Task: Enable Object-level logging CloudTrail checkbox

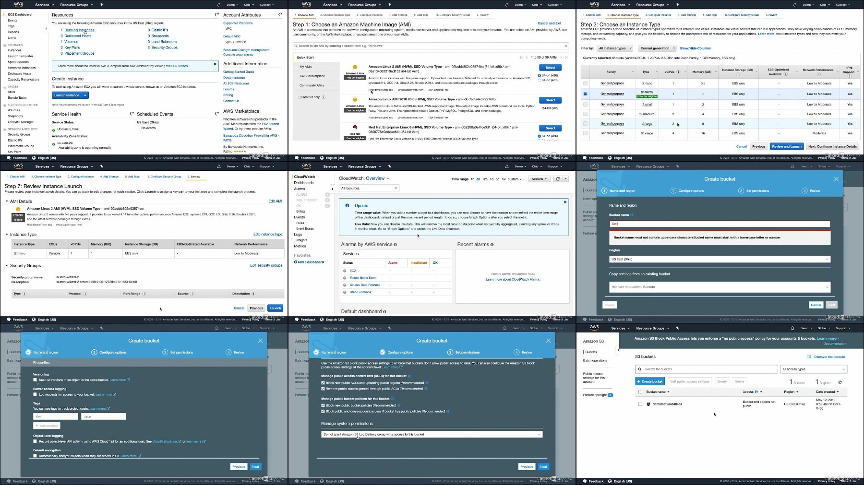Action: pos(35,441)
